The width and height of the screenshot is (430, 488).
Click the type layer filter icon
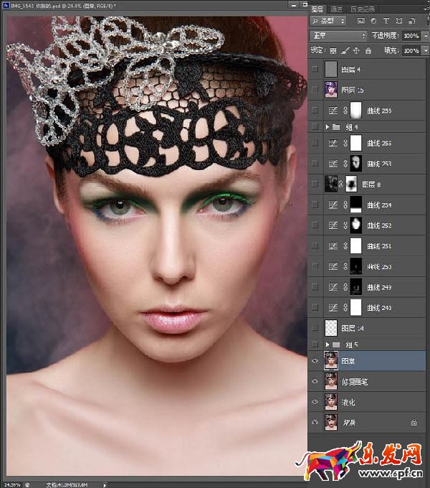[x=386, y=22]
